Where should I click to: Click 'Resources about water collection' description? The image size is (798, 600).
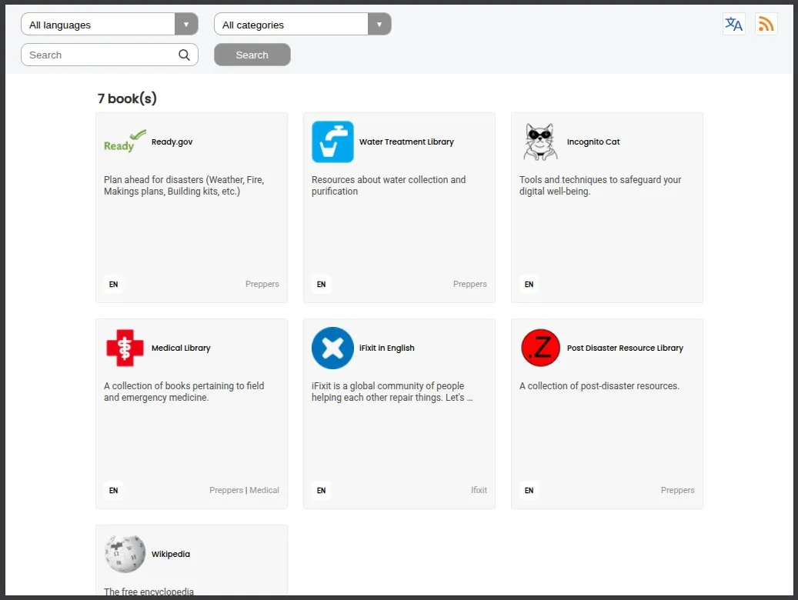pos(389,185)
